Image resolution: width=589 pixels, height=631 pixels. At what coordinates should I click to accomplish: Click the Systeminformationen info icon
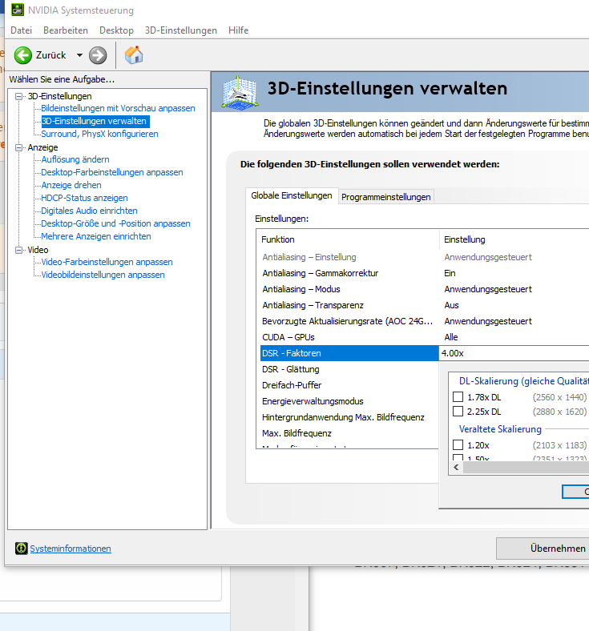click(x=22, y=548)
